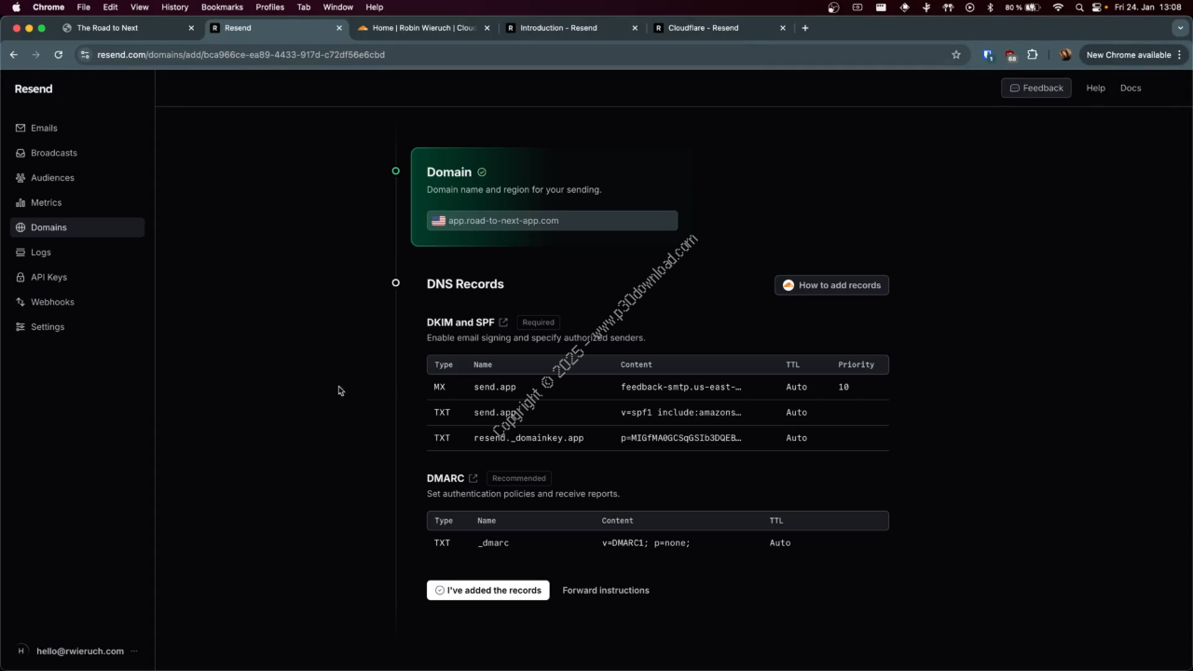The height and width of the screenshot is (671, 1193).
Task: Click the site info icon in address bar
Action: [86, 55]
